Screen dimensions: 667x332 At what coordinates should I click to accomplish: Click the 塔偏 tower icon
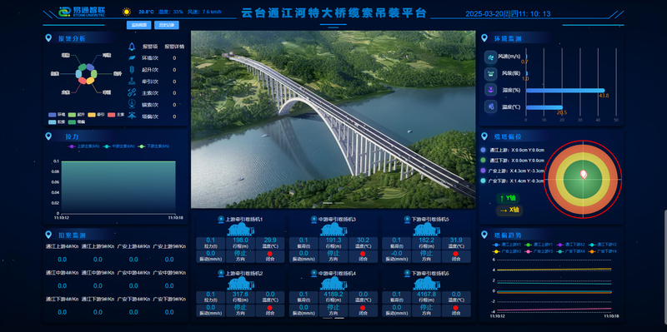(132, 116)
